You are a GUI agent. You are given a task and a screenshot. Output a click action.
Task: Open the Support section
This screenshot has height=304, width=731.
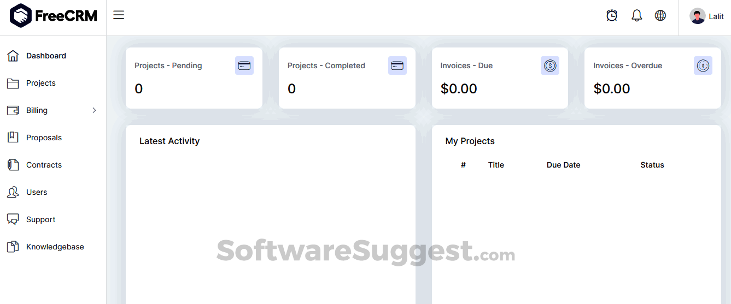coord(41,219)
